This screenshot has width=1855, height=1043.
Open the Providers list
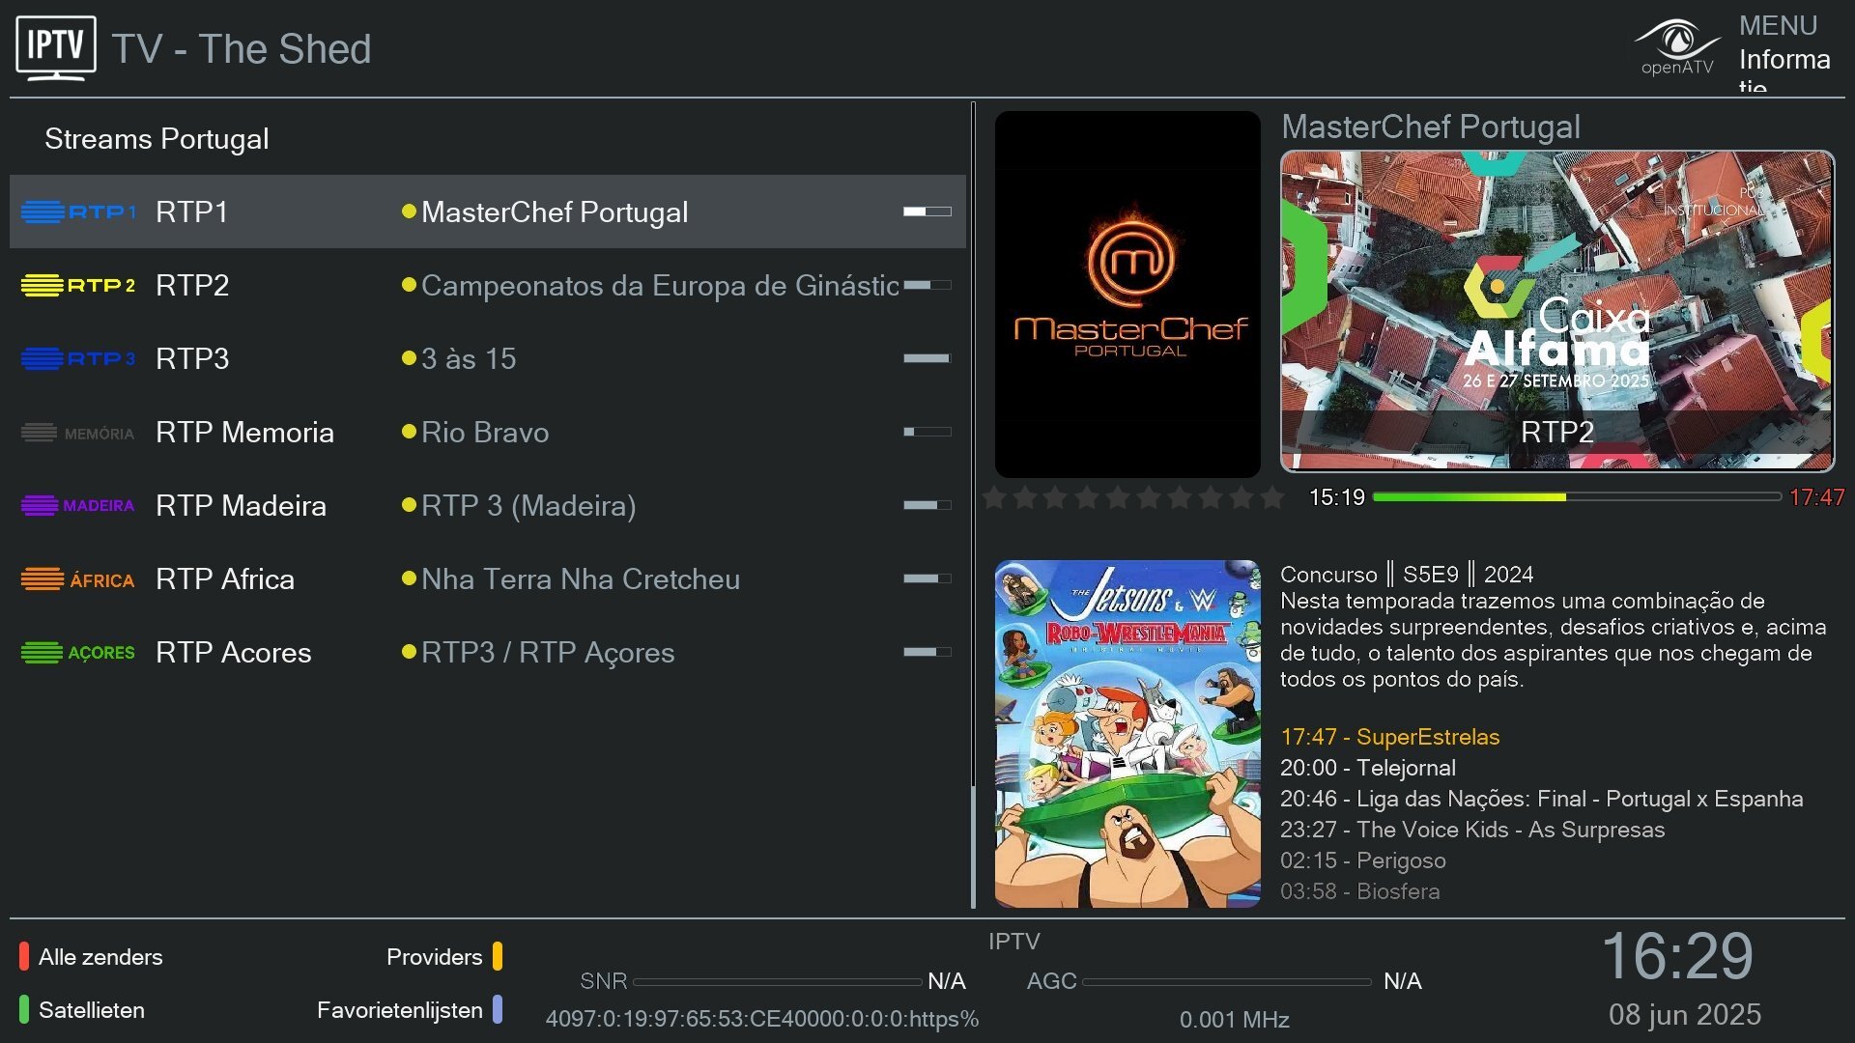[x=444, y=957]
